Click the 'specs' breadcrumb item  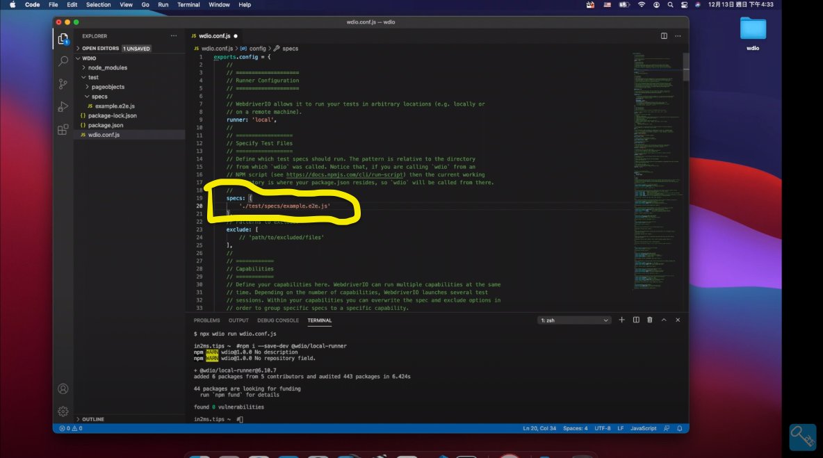[x=291, y=49]
